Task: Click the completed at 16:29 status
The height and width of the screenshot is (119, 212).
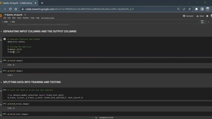Action: [106, 118]
